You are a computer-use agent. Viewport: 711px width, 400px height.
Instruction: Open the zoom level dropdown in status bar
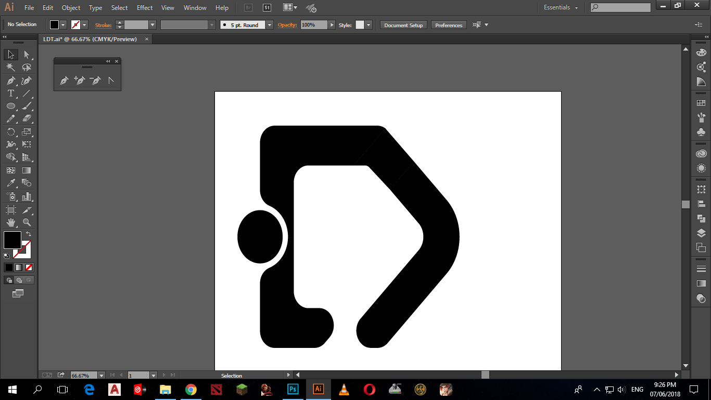(101, 375)
